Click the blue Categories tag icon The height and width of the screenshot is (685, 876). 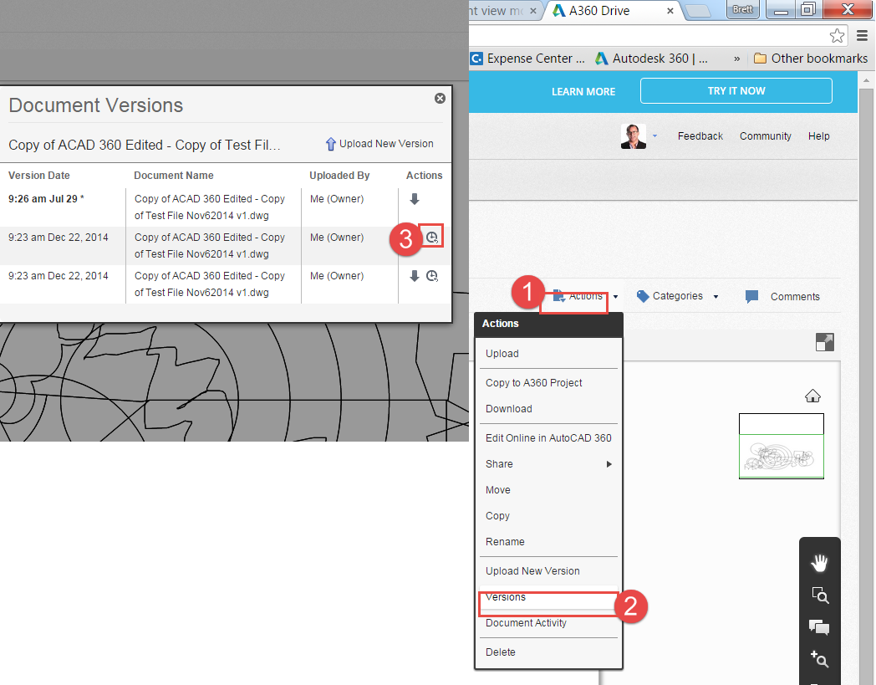(642, 295)
